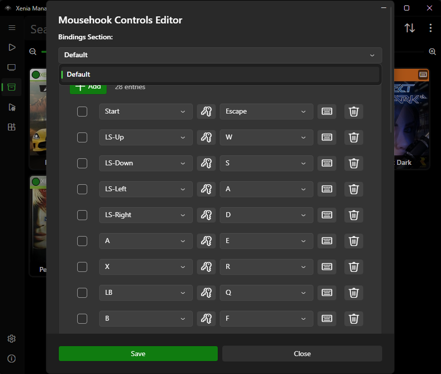
Task: Open the Start controller button dropdown
Action: 146,112
